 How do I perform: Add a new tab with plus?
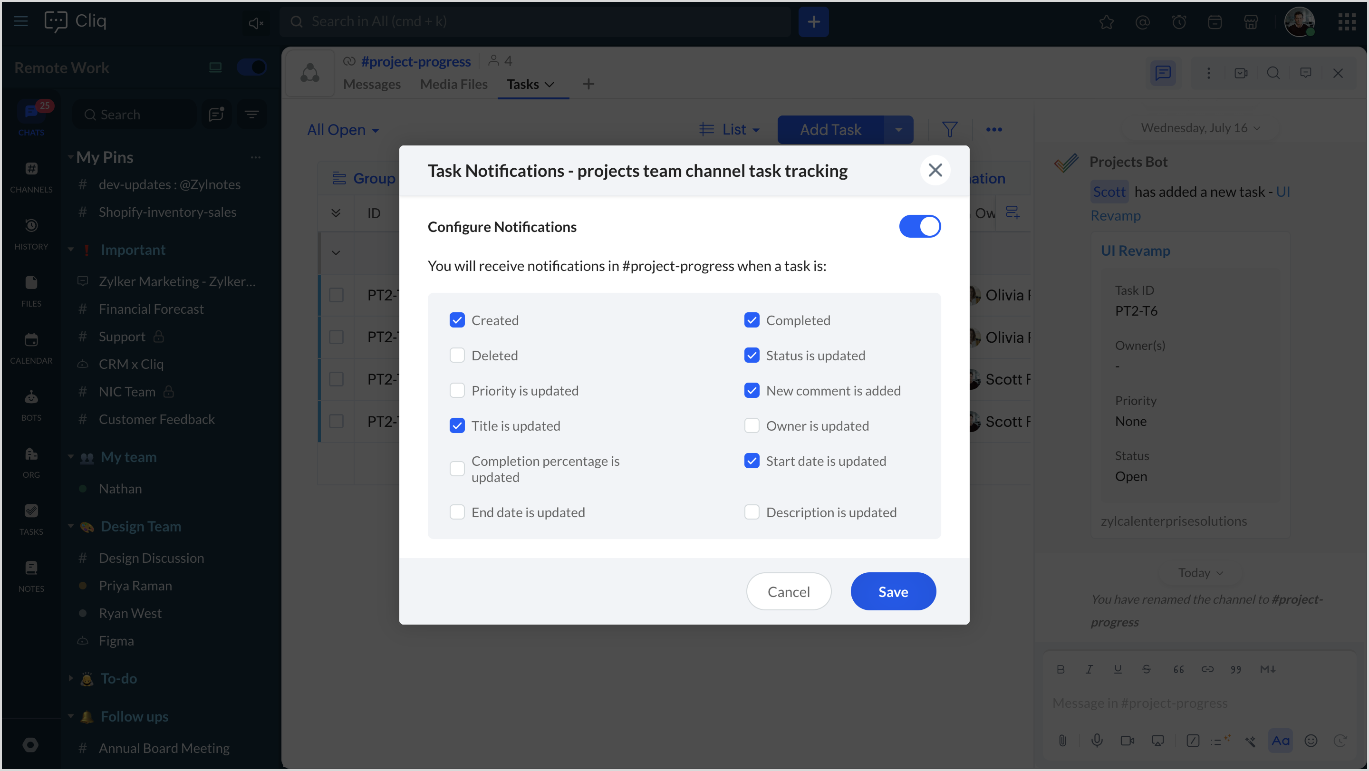tap(588, 84)
